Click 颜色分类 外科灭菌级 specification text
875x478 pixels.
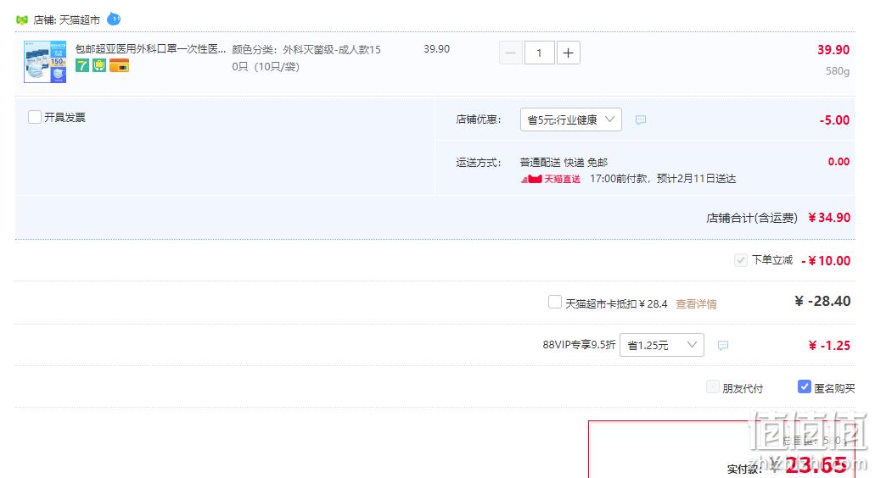point(306,58)
